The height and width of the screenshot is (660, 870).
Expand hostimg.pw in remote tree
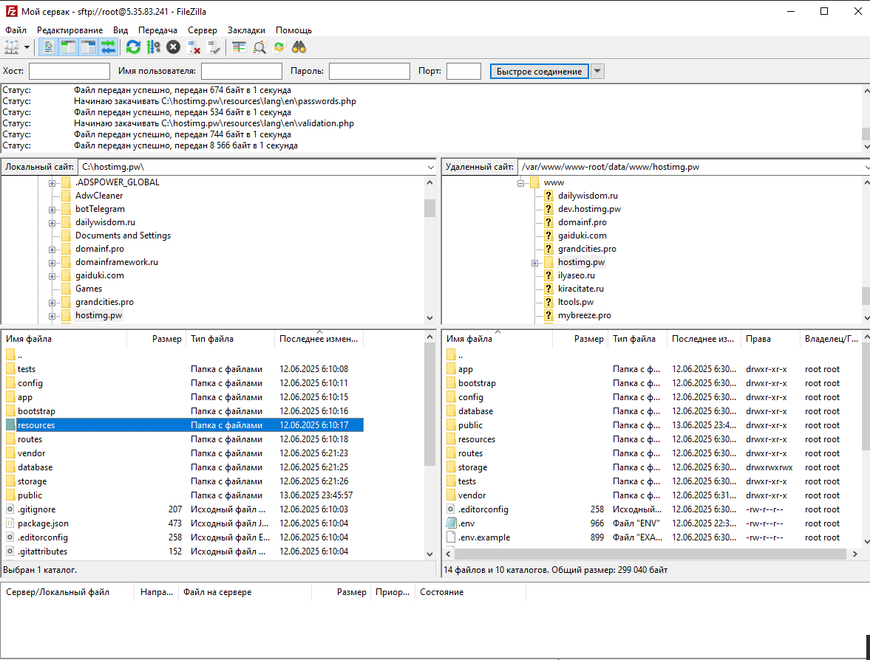click(x=535, y=263)
